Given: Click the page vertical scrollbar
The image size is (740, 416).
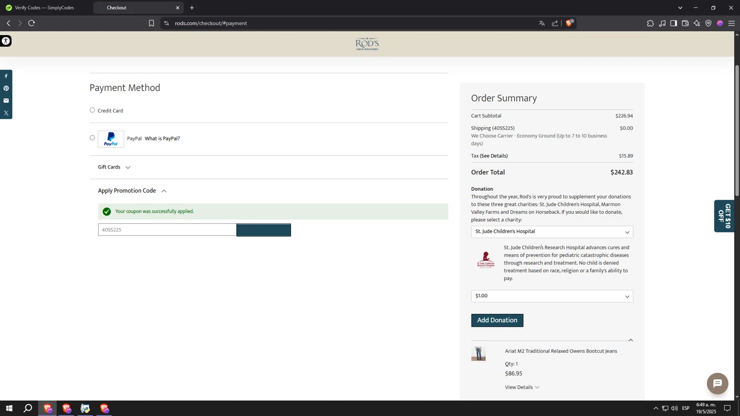Looking at the screenshot, I should (737, 131).
